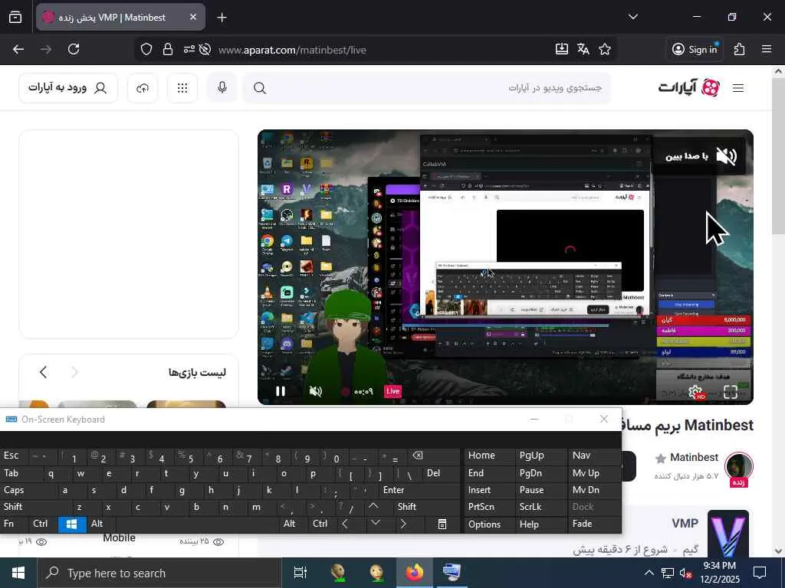Open Task View on taskbar

(301, 573)
